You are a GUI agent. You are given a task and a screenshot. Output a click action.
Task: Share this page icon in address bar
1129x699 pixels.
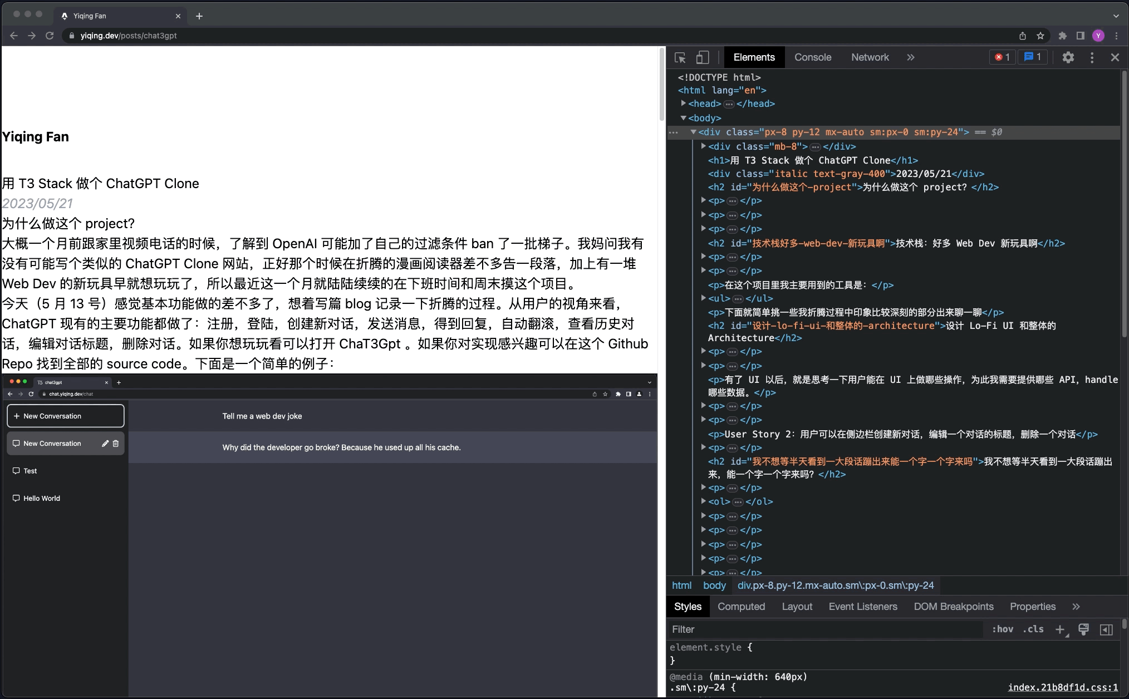click(x=1023, y=36)
